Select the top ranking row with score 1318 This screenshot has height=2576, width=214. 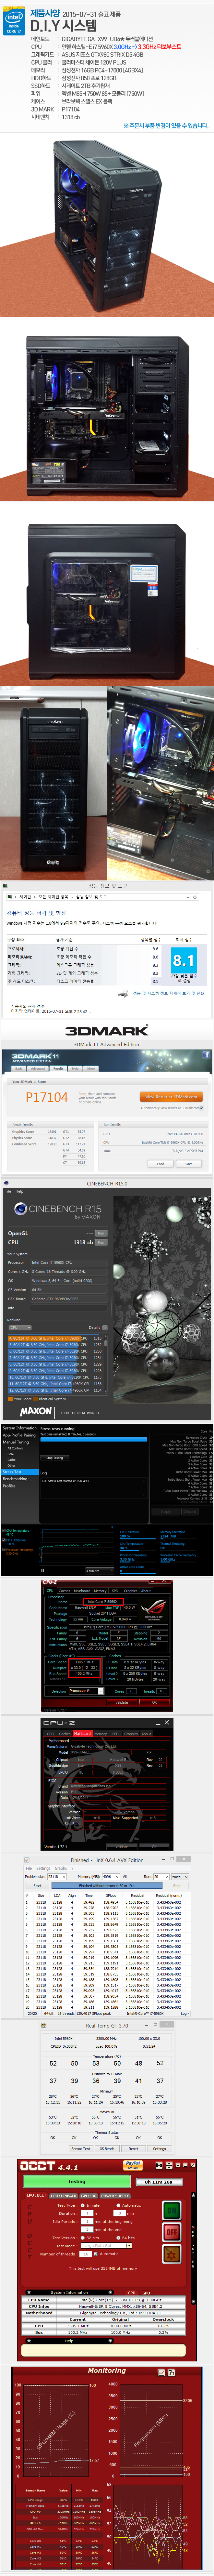click(56, 1338)
